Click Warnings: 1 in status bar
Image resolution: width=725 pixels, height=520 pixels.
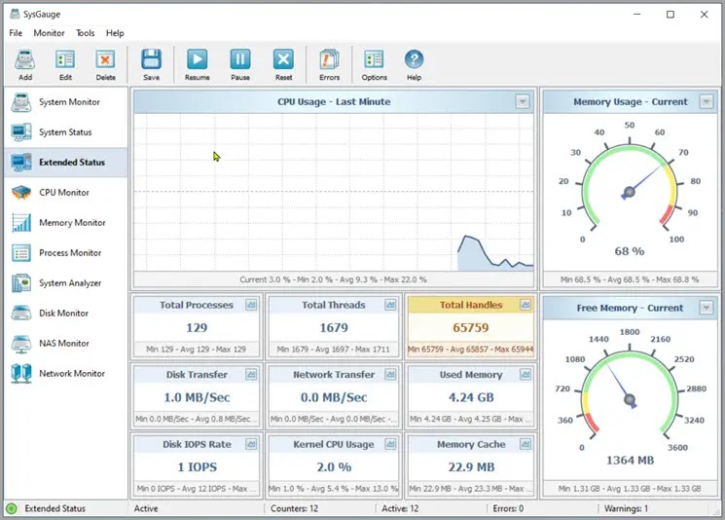(626, 508)
